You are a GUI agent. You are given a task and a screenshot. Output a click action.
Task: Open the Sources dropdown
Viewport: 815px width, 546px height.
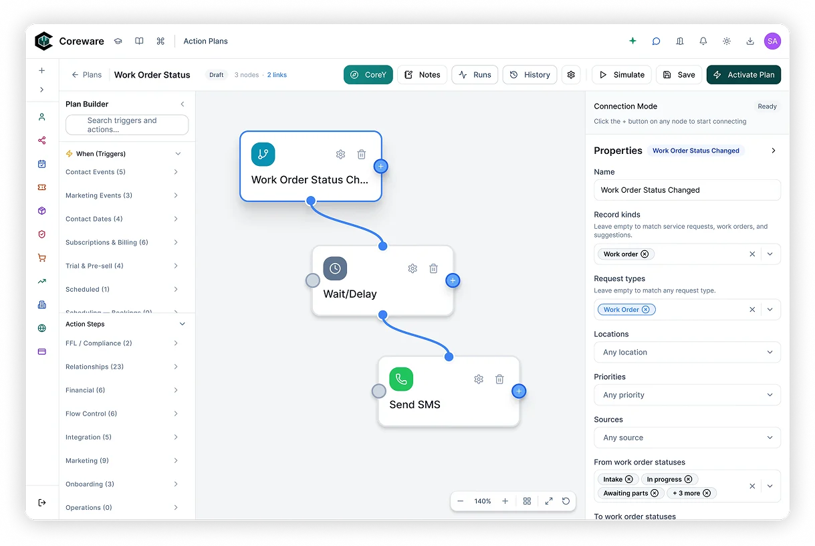tap(687, 438)
